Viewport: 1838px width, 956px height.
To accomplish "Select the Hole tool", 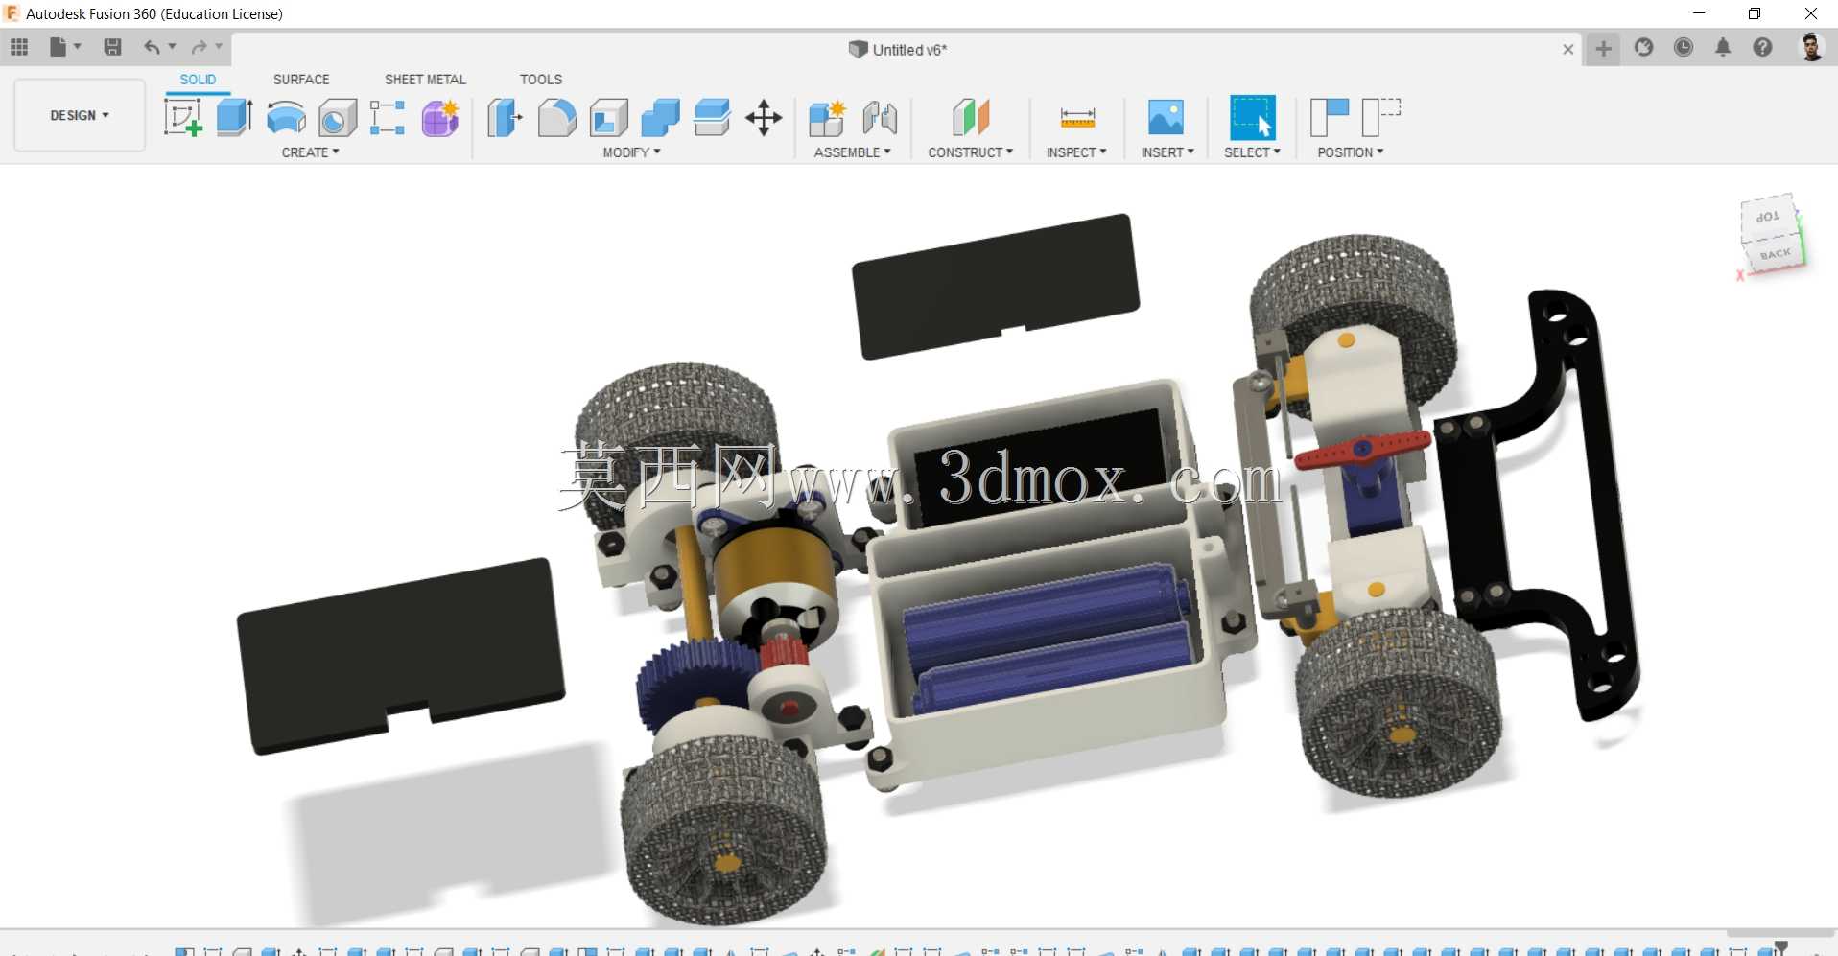I will [x=338, y=118].
